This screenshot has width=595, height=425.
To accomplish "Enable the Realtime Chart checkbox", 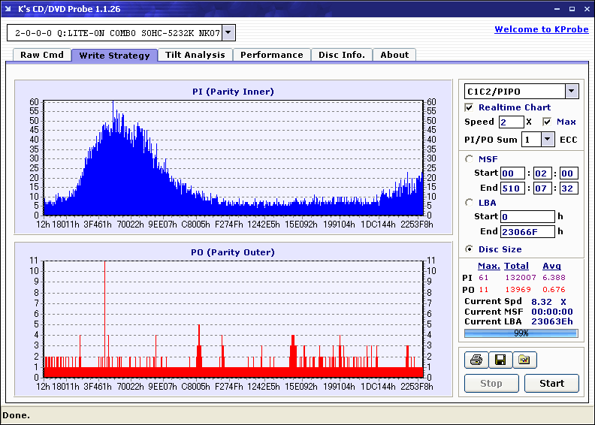I will click(x=470, y=107).
